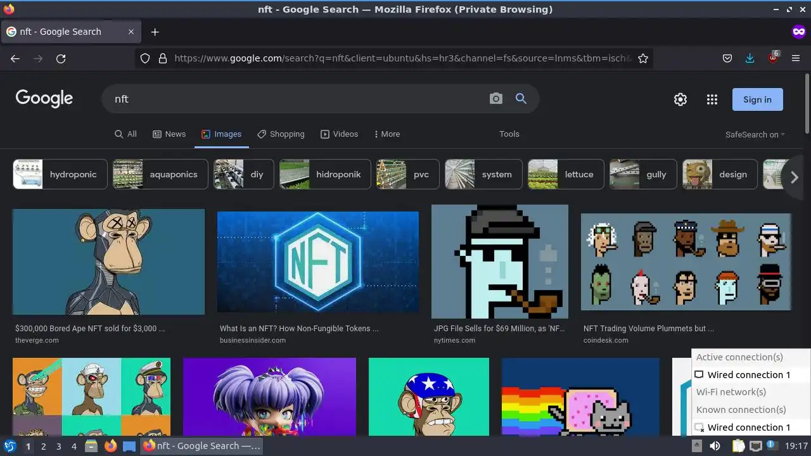
Task: Open '$300,000 Bored Ape NFT sold' link
Action: pos(90,329)
